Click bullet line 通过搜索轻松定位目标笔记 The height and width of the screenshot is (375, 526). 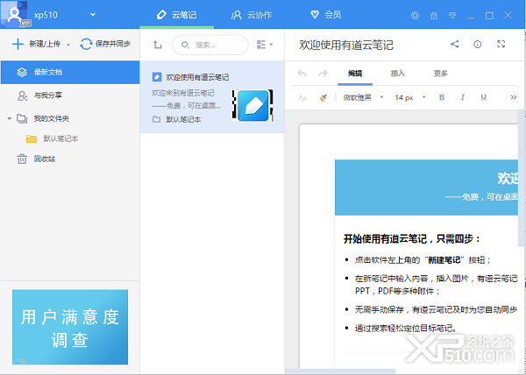406,328
